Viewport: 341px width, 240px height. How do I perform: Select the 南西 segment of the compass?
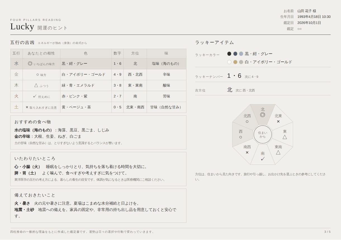pyautogui.click(x=247, y=150)
